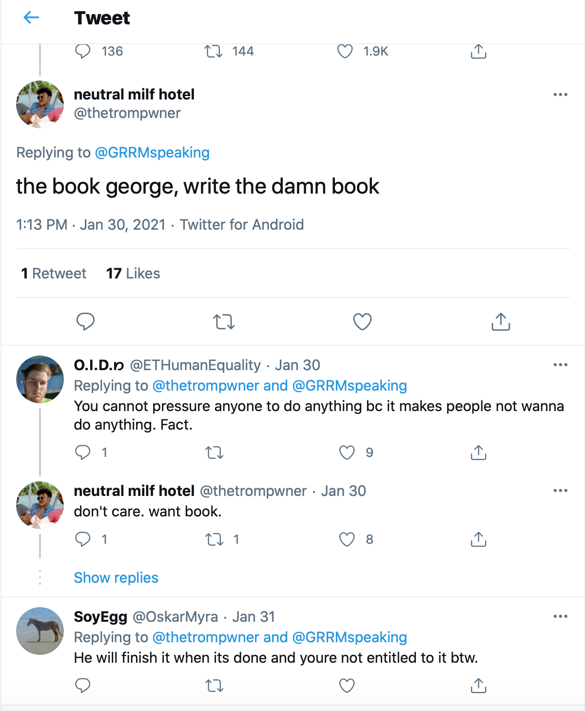585x711 pixels.
Task: Share the main 'write the damn book' tweet
Action: point(501,322)
